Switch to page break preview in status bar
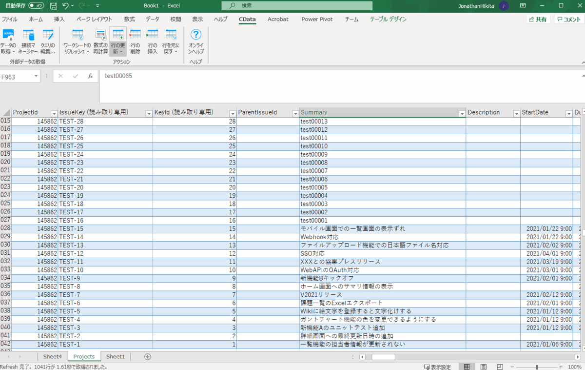 tap(499, 367)
